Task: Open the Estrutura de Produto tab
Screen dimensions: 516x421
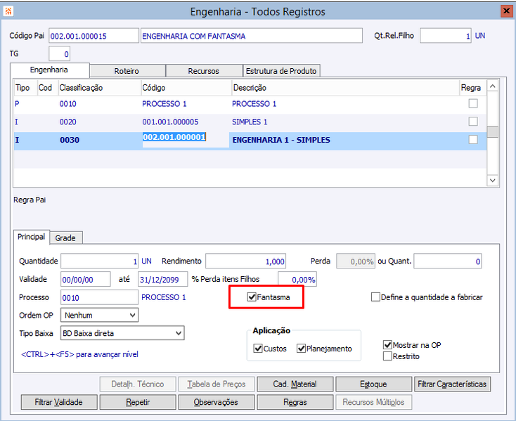Action: point(281,71)
